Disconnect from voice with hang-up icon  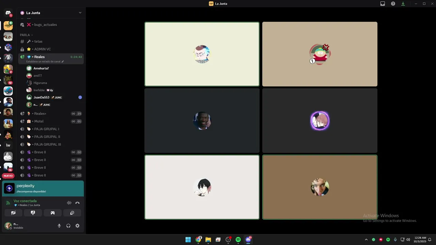pos(77,203)
